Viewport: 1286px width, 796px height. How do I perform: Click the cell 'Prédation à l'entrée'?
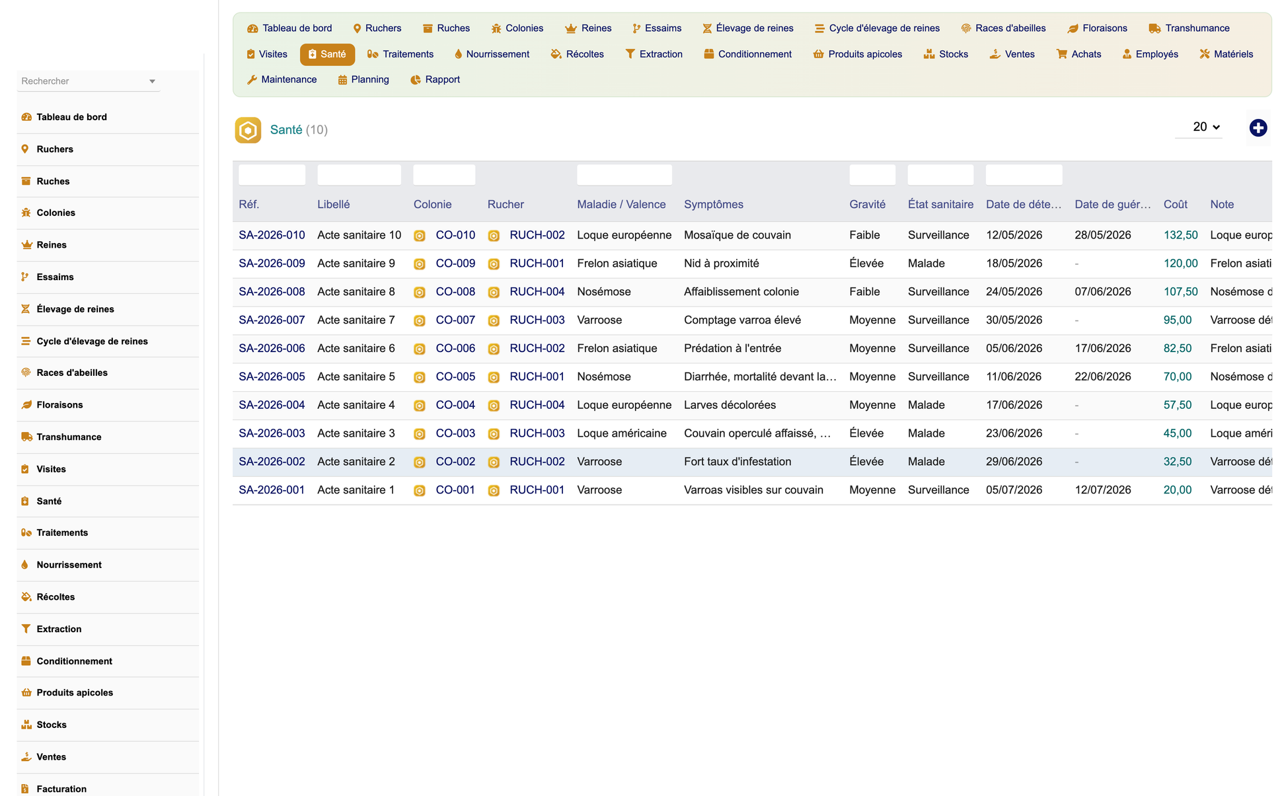coord(732,349)
